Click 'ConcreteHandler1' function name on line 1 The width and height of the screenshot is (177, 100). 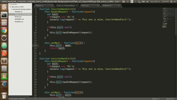pos(61,9)
